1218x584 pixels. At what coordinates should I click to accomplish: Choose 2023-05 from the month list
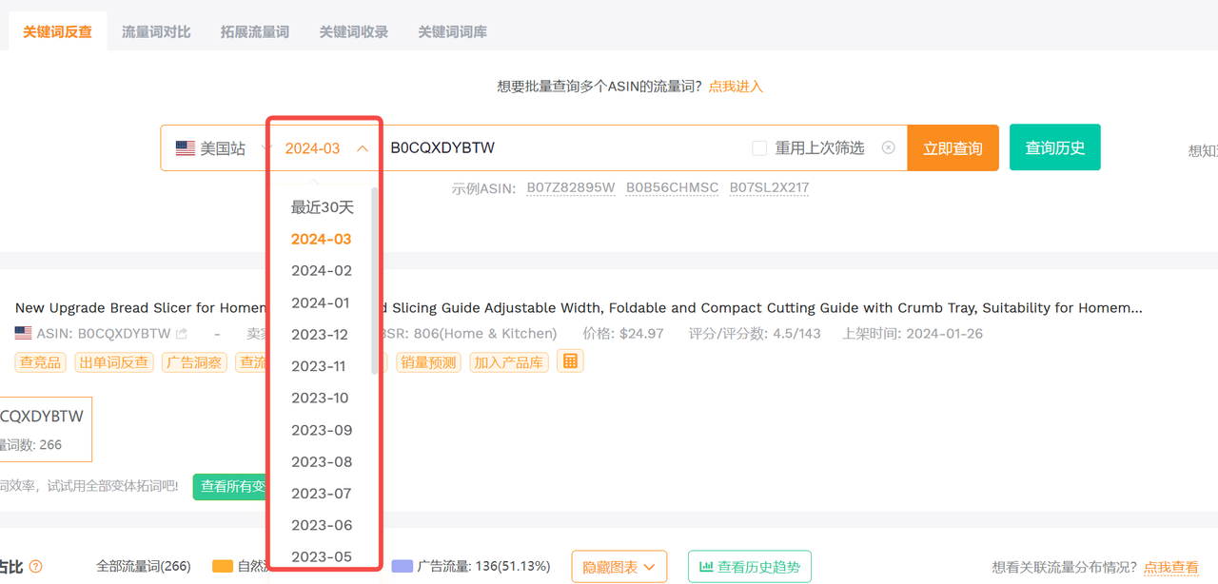[322, 556]
